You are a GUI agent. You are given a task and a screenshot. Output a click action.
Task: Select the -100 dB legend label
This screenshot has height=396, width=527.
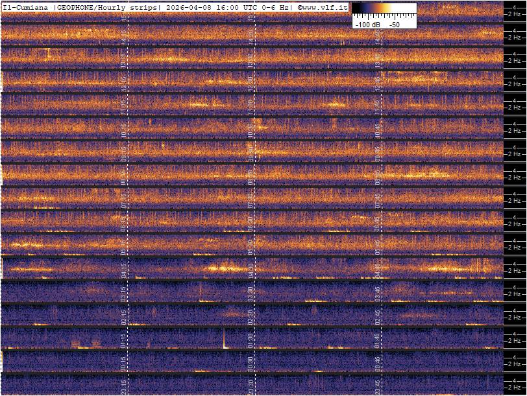tap(367, 24)
